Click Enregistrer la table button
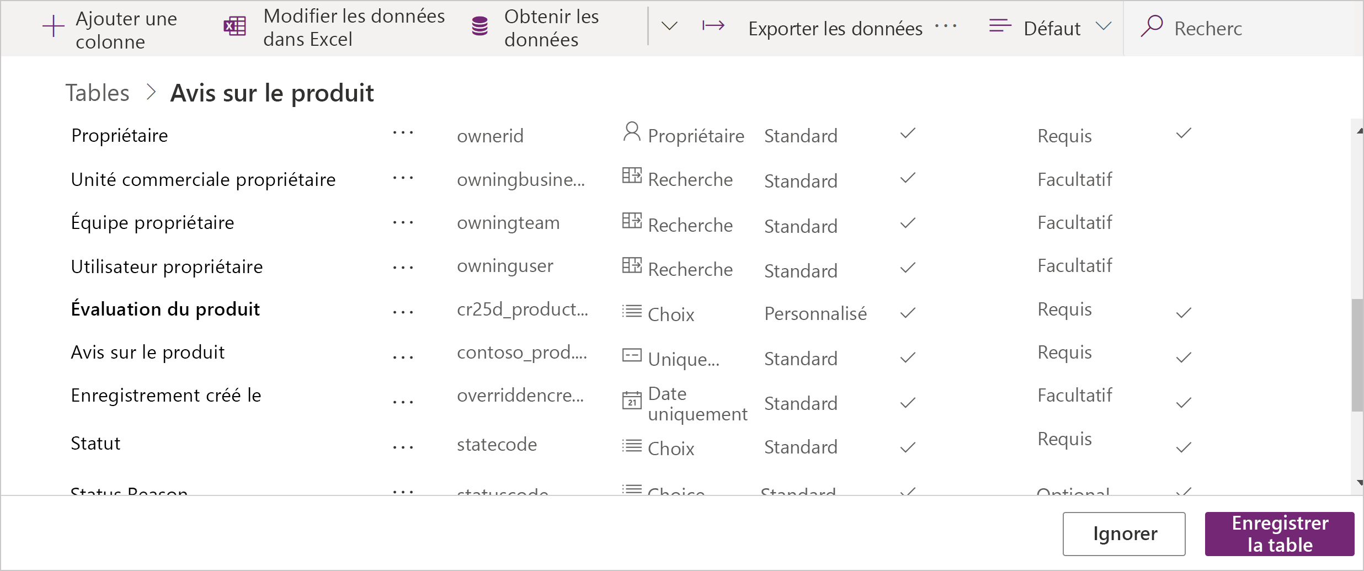Image resolution: width=1364 pixels, height=571 pixels. coord(1279,533)
